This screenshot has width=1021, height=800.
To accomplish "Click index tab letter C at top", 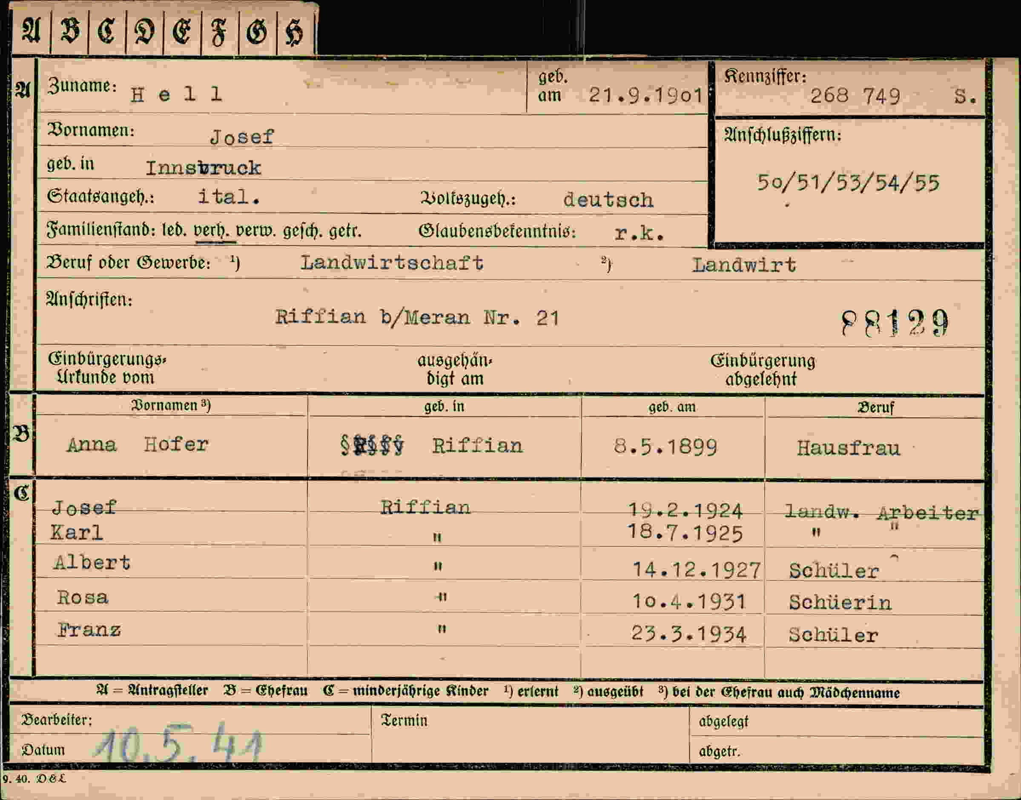I will coord(107,32).
